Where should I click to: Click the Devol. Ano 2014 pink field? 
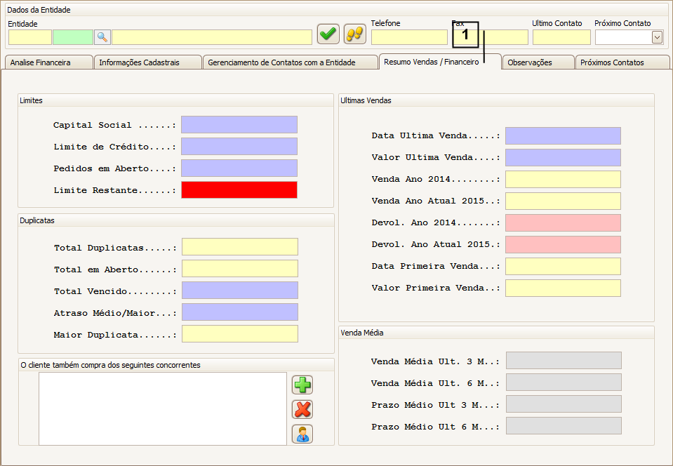coord(563,223)
